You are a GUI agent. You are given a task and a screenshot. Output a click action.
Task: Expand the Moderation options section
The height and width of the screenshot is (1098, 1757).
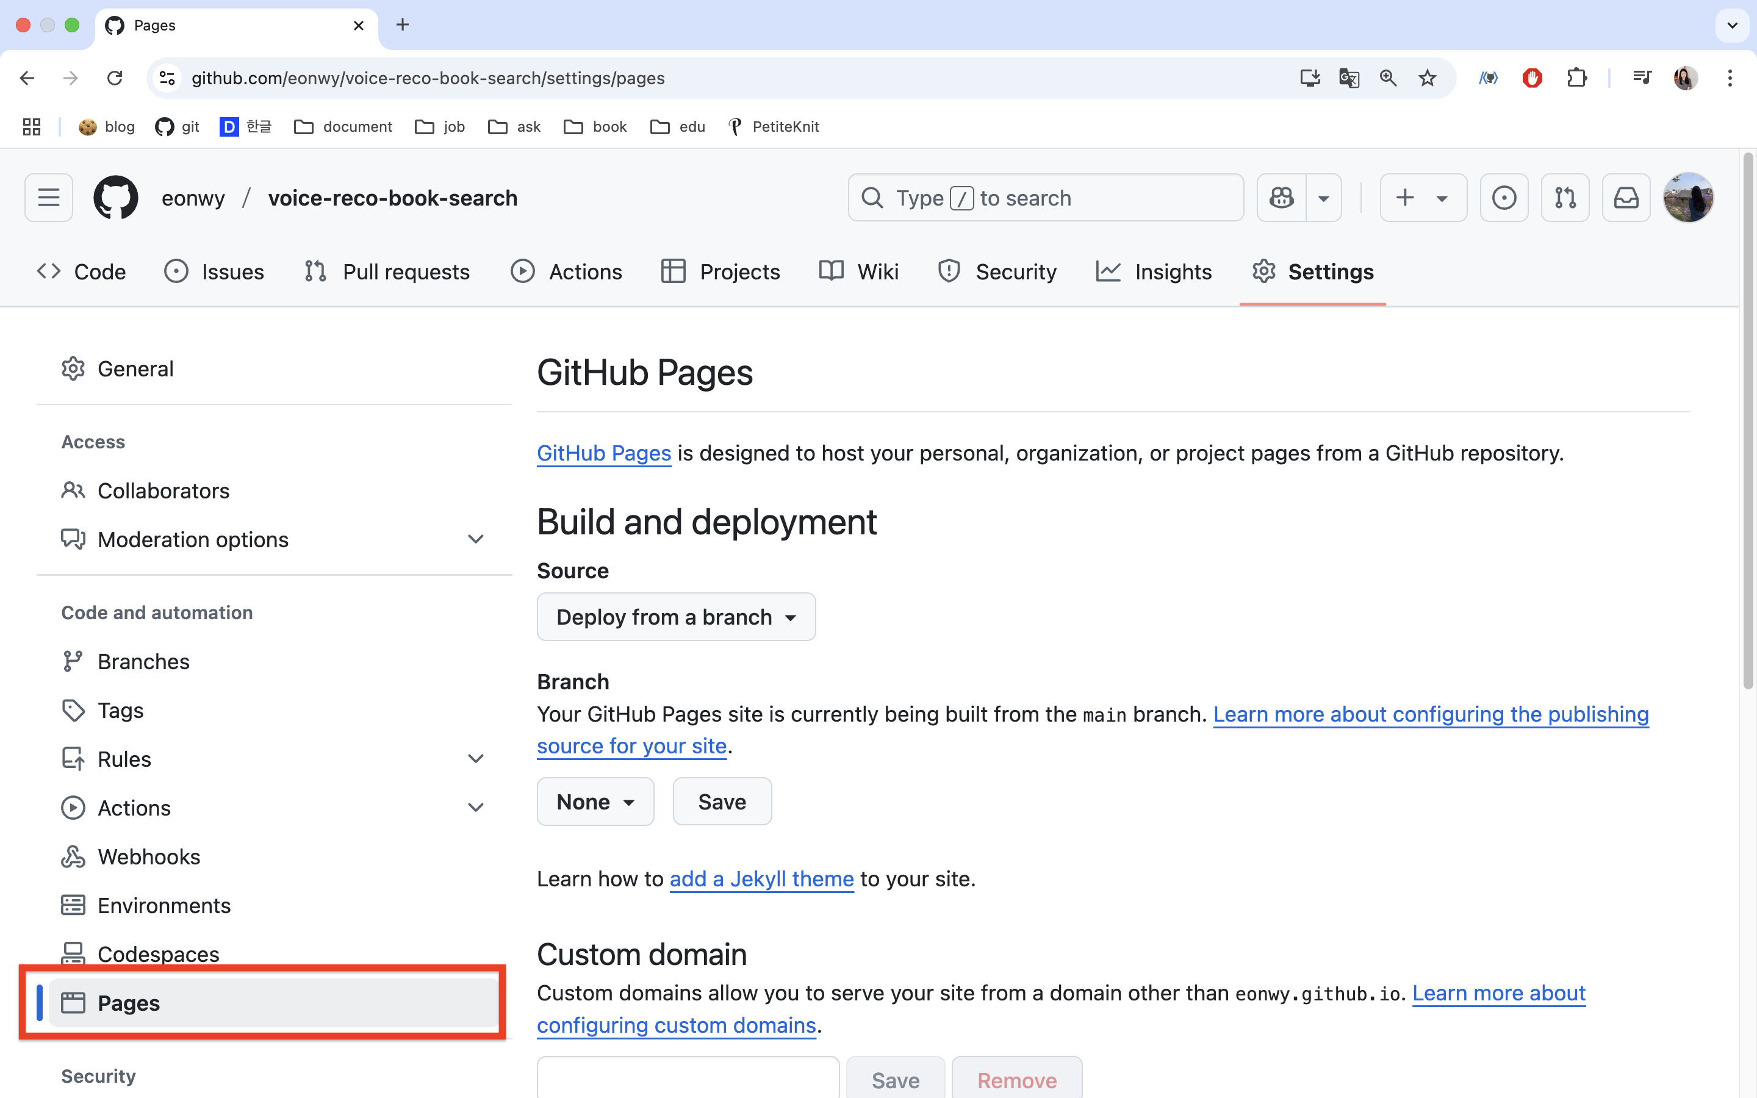[476, 540]
